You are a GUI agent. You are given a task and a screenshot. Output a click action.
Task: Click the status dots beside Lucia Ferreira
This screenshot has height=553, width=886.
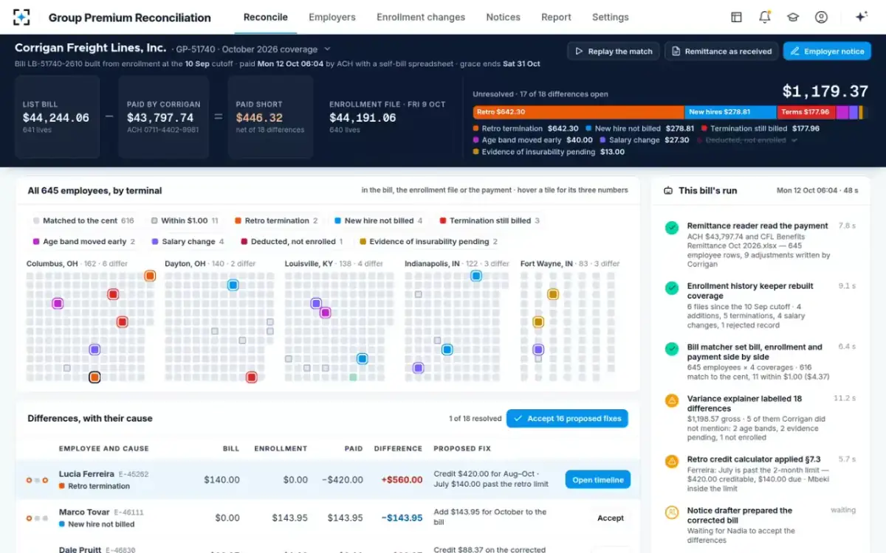37,480
